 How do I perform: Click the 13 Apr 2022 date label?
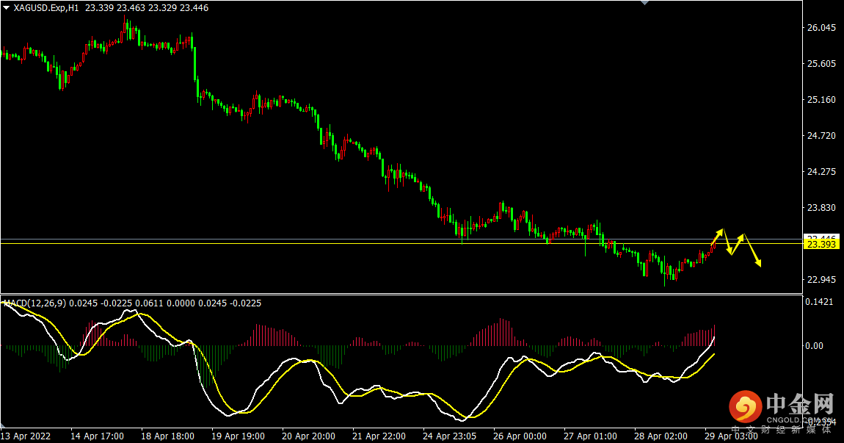point(26,436)
